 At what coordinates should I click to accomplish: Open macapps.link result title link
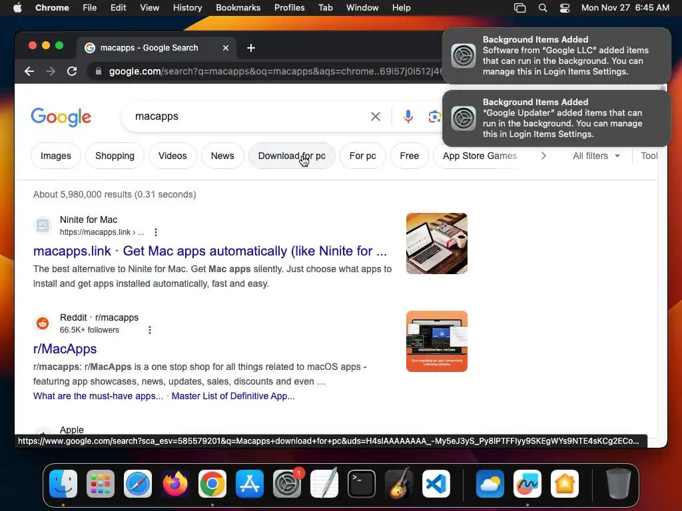(210, 251)
